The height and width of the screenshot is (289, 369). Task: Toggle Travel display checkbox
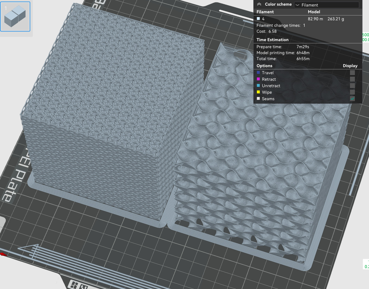[352, 73]
